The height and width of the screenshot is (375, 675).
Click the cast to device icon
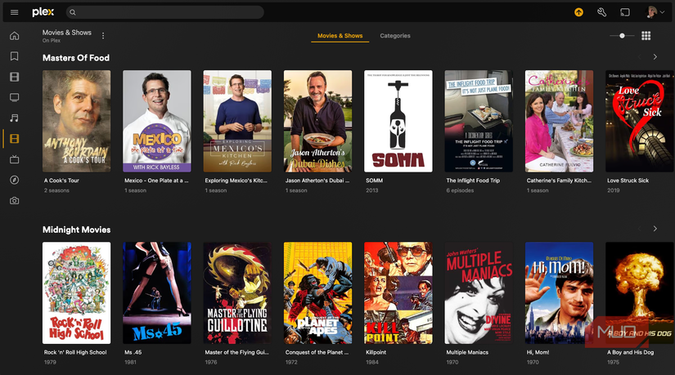pos(625,12)
